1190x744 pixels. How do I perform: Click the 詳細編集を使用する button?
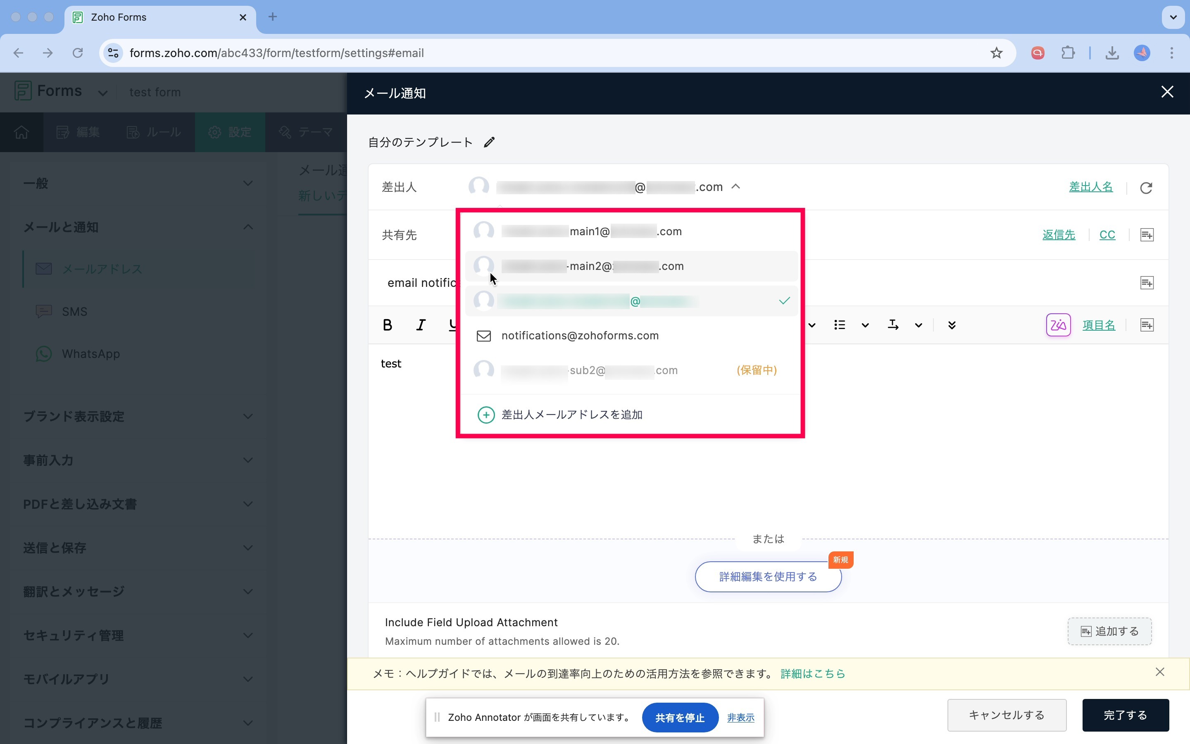click(768, 577)
